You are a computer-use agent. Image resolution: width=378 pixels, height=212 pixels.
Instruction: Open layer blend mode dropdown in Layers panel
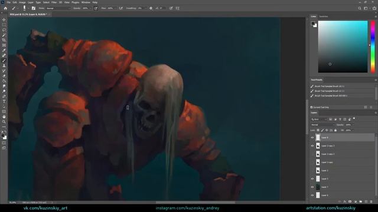pyautogui.click(x=322, y=125)
